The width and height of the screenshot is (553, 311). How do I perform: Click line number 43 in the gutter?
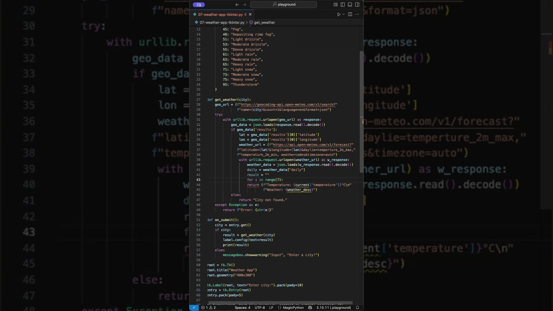click(x=198, y=180)
